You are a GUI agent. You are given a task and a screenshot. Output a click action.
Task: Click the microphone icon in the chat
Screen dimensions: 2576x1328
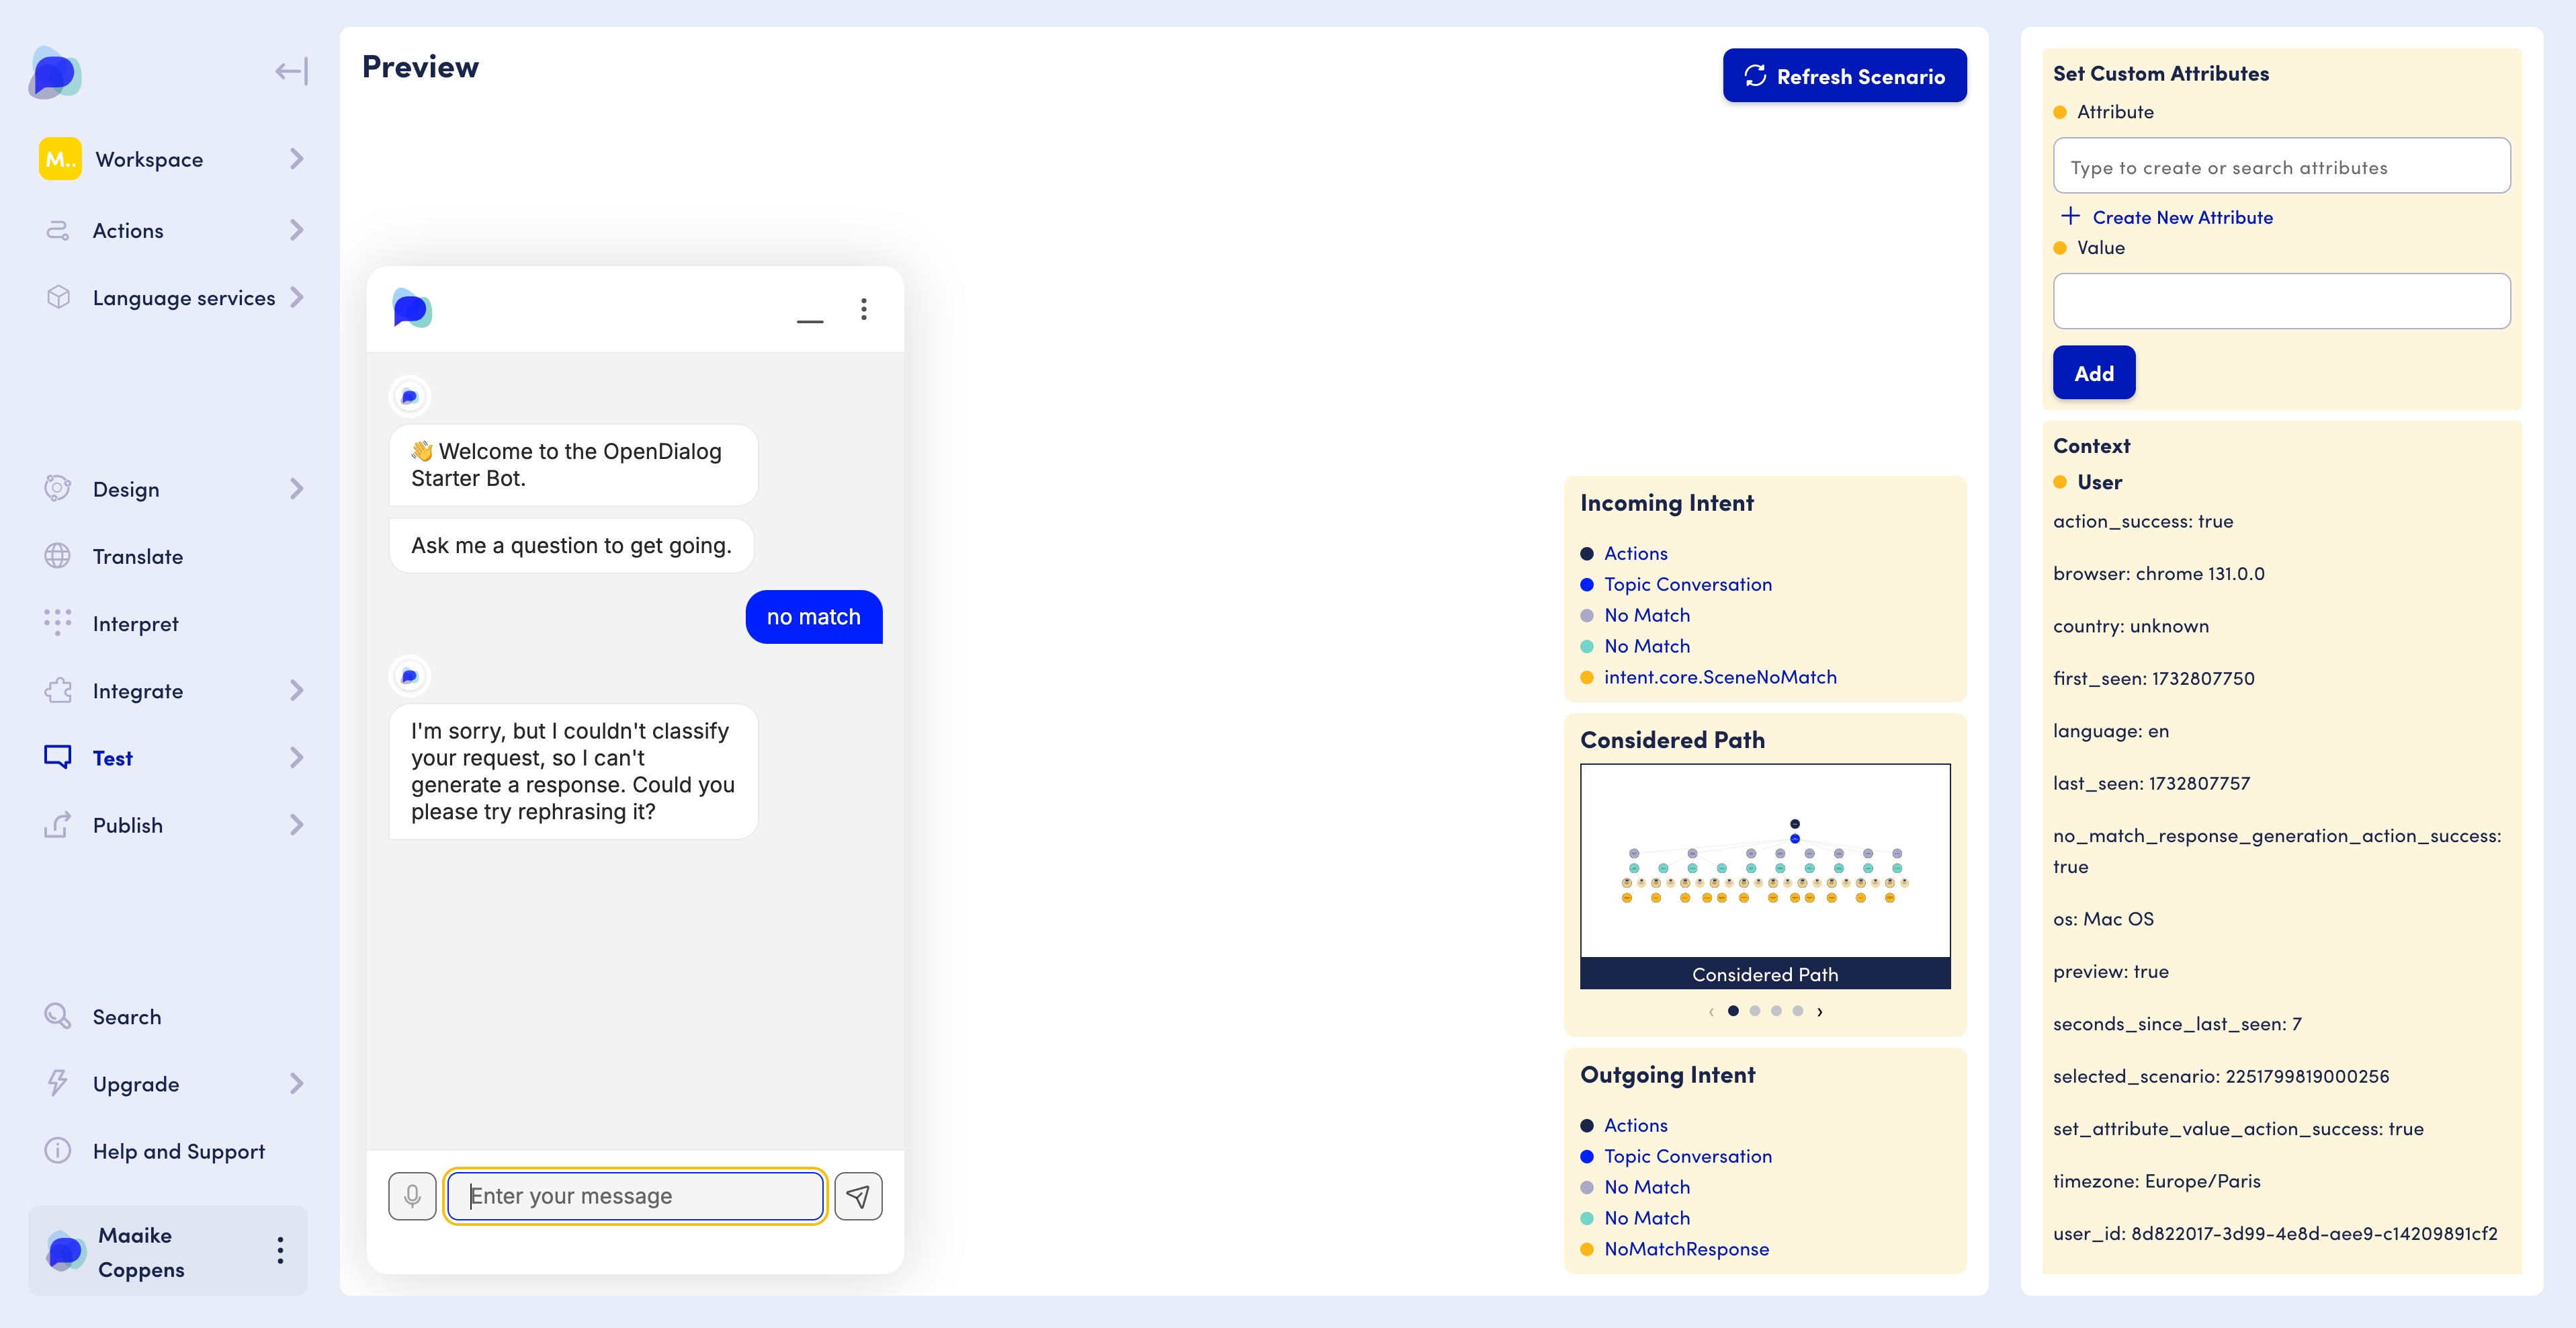tap(412, 1196)
